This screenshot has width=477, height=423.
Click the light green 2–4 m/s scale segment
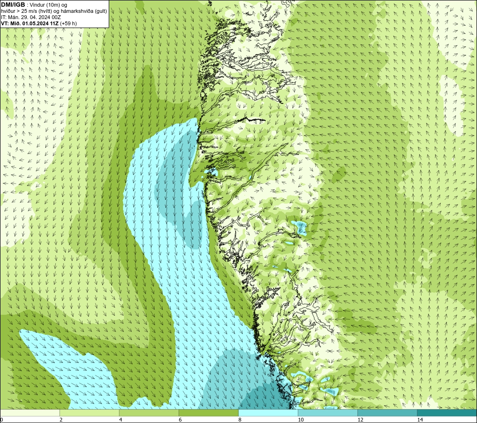tap(90, 413)
